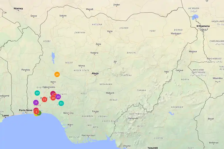Click the green marker behind marker 1

[40, 113]
